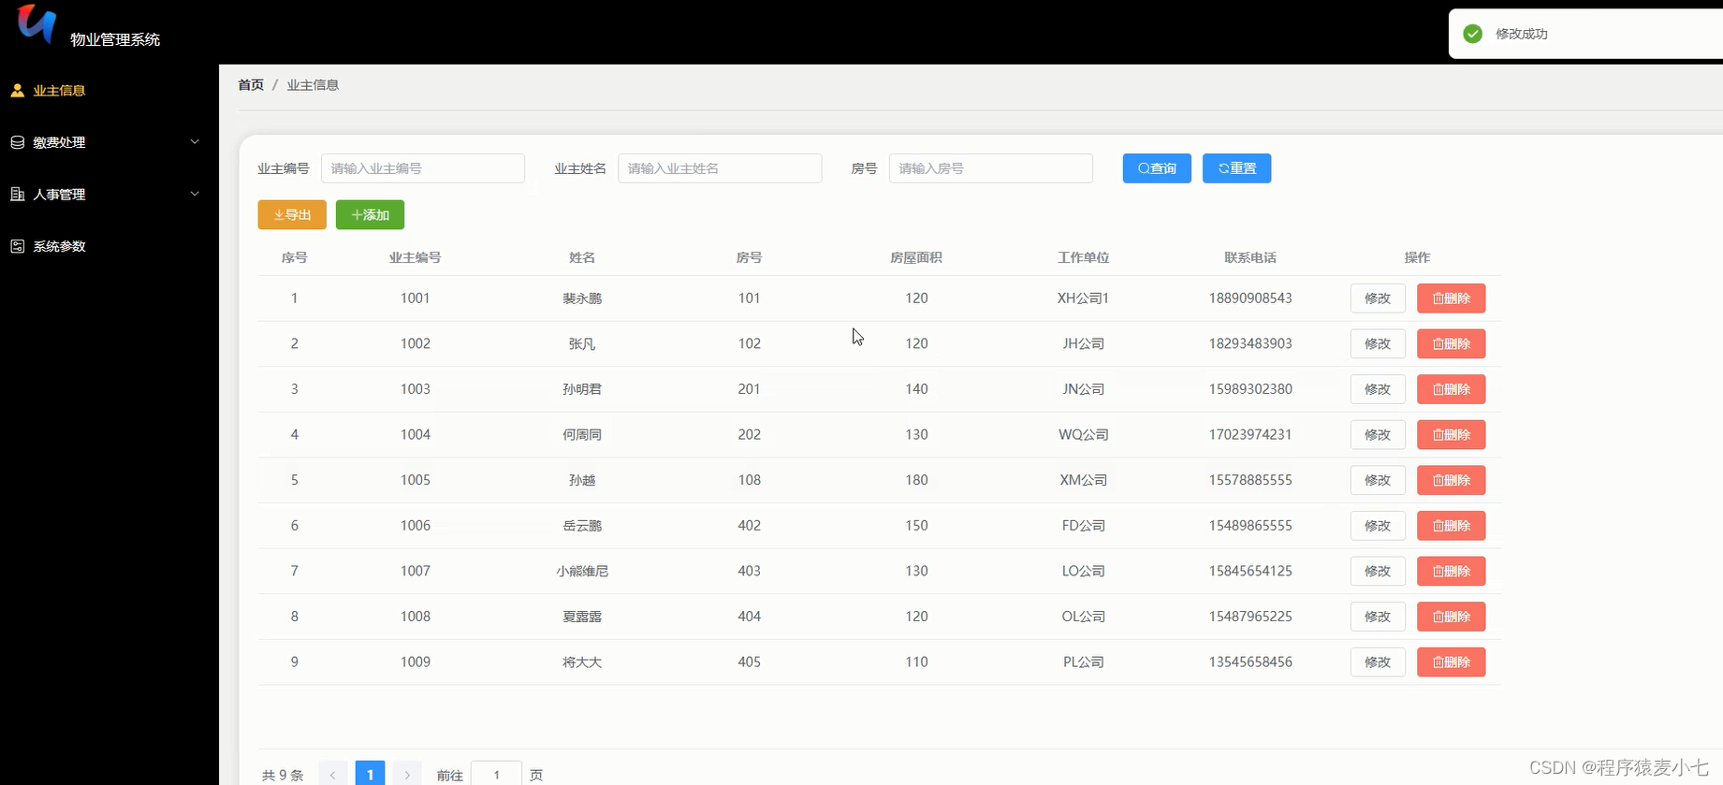Delete owner 小熊维尼 row
This screenshot has width=1723, height=785.
pos(1451,571)
